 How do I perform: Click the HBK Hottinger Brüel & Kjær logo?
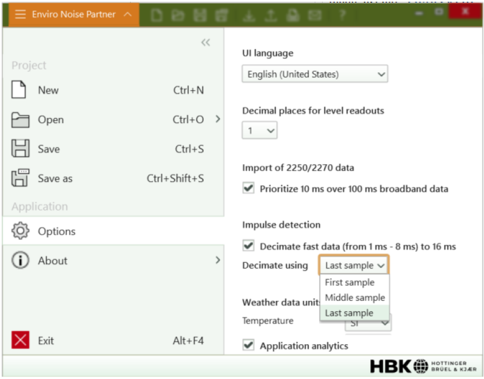pos(423,365)
